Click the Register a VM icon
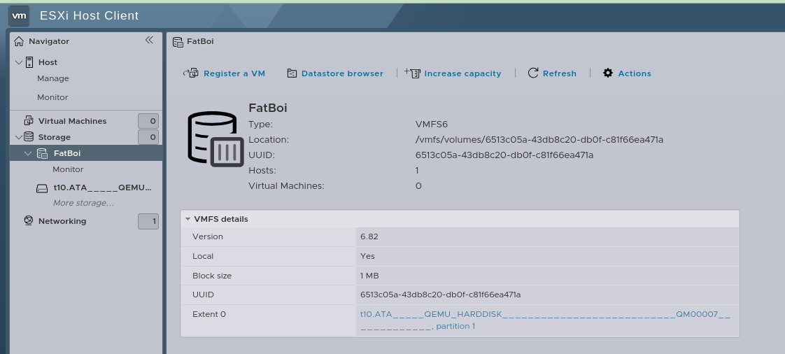 pos(191,73)
